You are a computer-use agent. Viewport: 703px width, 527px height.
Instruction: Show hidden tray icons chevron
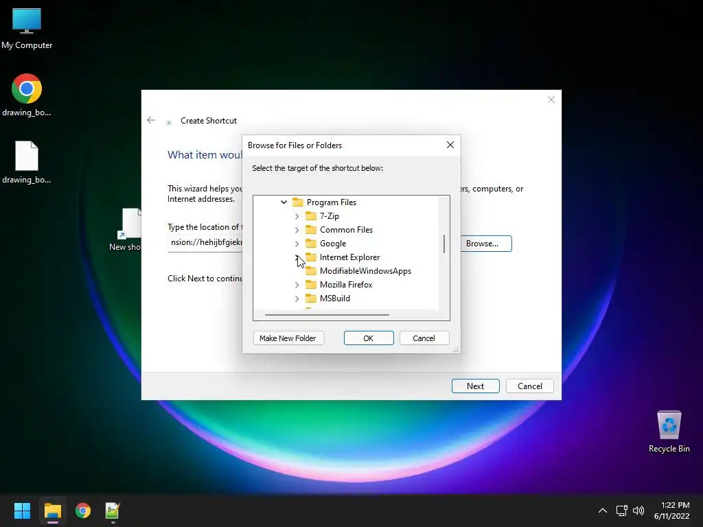[x=603, y=511]
